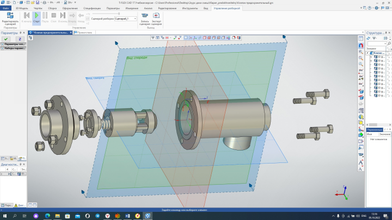This screenshot has height=220, width=392.
Task: Start disassembly playback with Старт button
Action: (36, 17)
